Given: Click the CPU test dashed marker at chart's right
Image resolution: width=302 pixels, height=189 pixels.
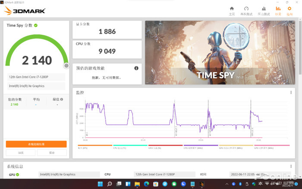Looking at the screenshot, I should point(251,119).
